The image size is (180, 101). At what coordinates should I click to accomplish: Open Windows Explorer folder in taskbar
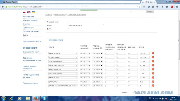click(x=28, y=98)
